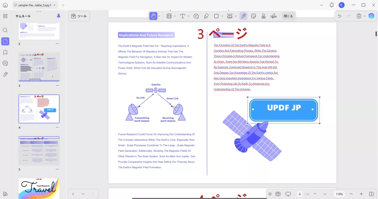Viewport: 378px width, 199px height.
Task: Undo the last action
Action: (x=340, y=16)
